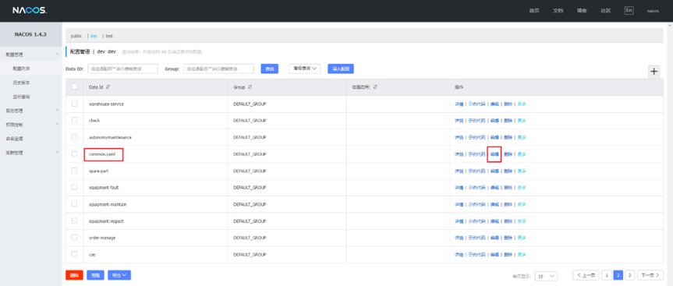Viewport: 673px width, 286px height.
Task: Click the autonomymaintenance Data Id text
Action: coord(110,137)
